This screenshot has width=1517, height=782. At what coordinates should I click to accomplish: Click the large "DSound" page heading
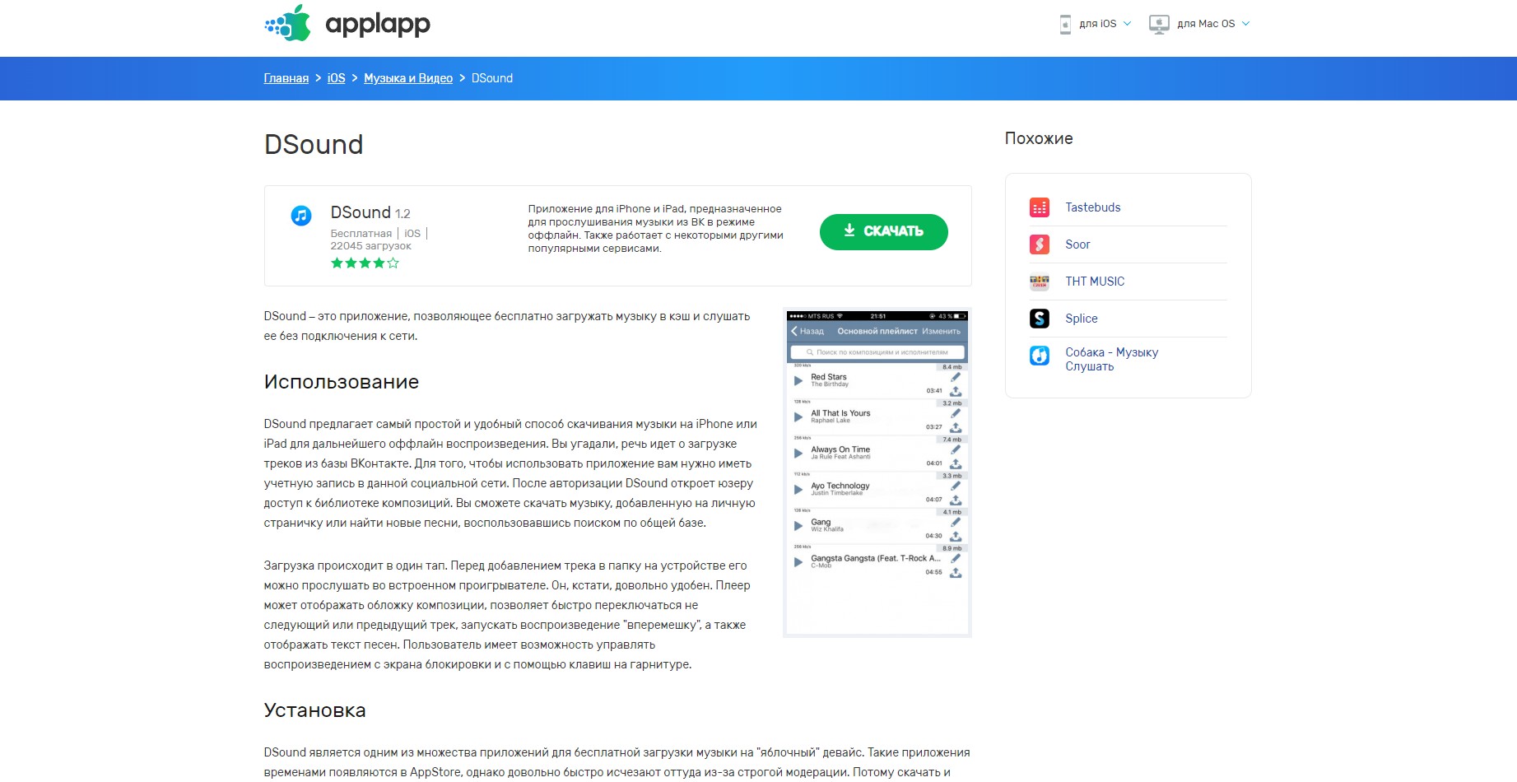click(314, 145)
